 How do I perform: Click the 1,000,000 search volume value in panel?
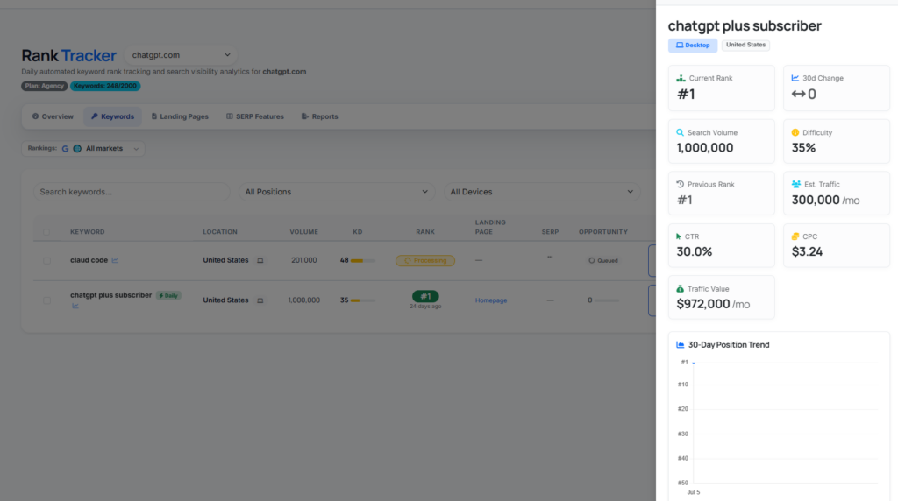pyautogui.click(x=705, y=147)
